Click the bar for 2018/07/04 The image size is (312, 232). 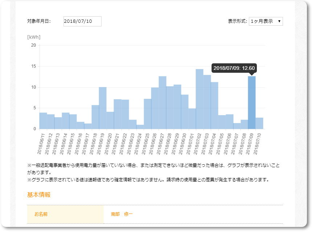point(214,106)
